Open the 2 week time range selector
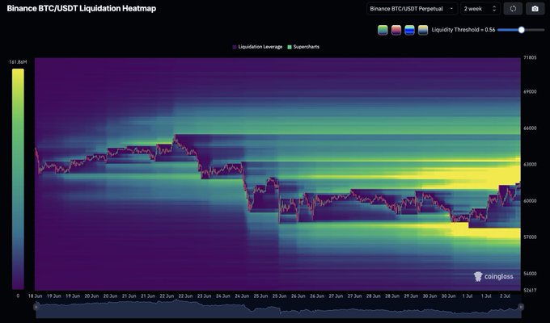Image resolution: width=550 pixels, height=323 pixels. click(480, 9)
